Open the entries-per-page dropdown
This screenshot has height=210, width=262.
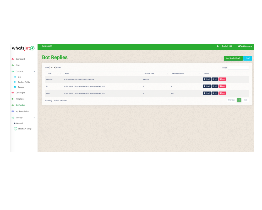(52, 67)
